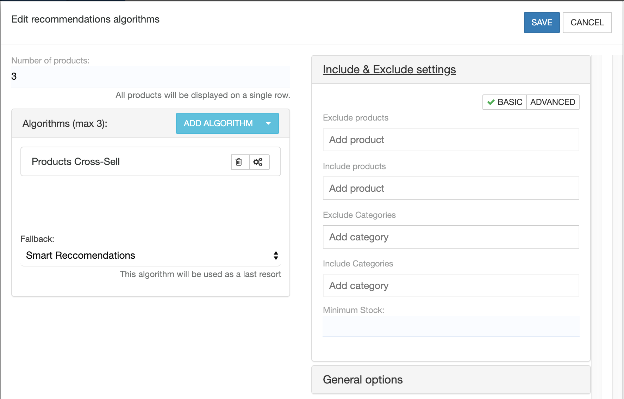Click the Include Categories Add category field
Screen dimensions: 624x399
coord(451,286)
